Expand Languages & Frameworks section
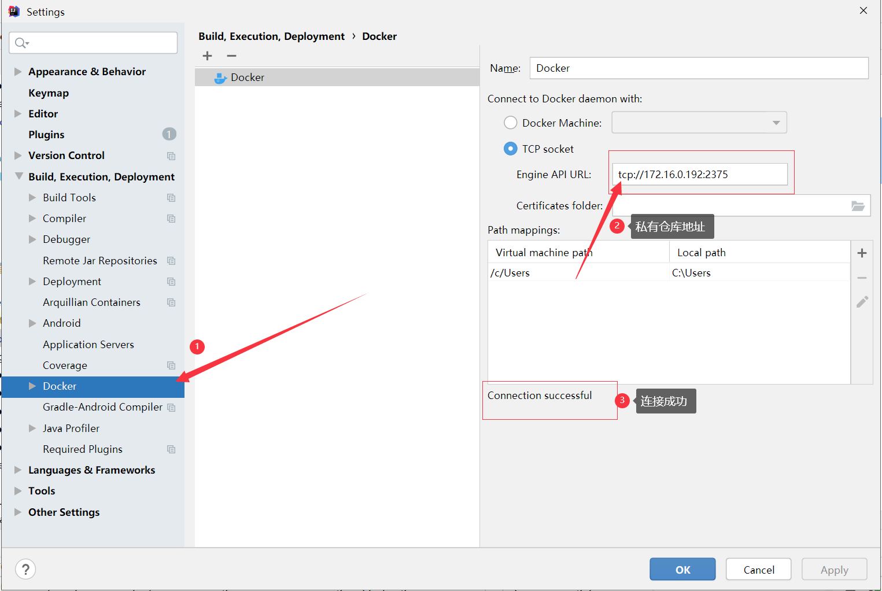Viewport: 882px width, 591px height. pos(18,470)
